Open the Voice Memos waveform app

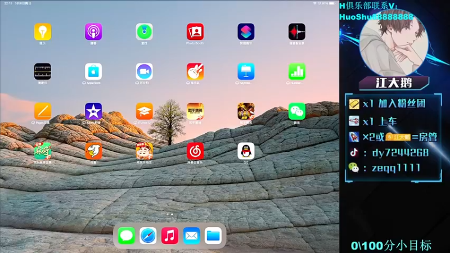tap(297, 31)
